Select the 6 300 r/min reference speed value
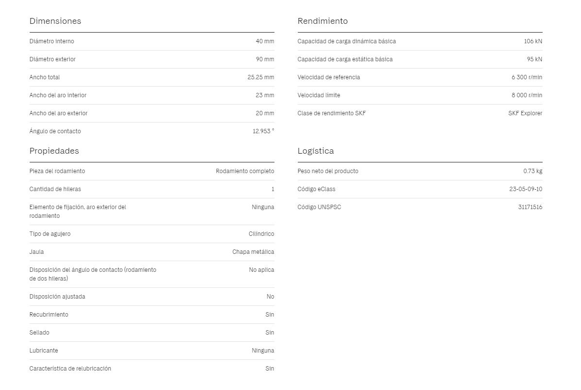The width and height of the screenshot is (581, 390). 527,77
